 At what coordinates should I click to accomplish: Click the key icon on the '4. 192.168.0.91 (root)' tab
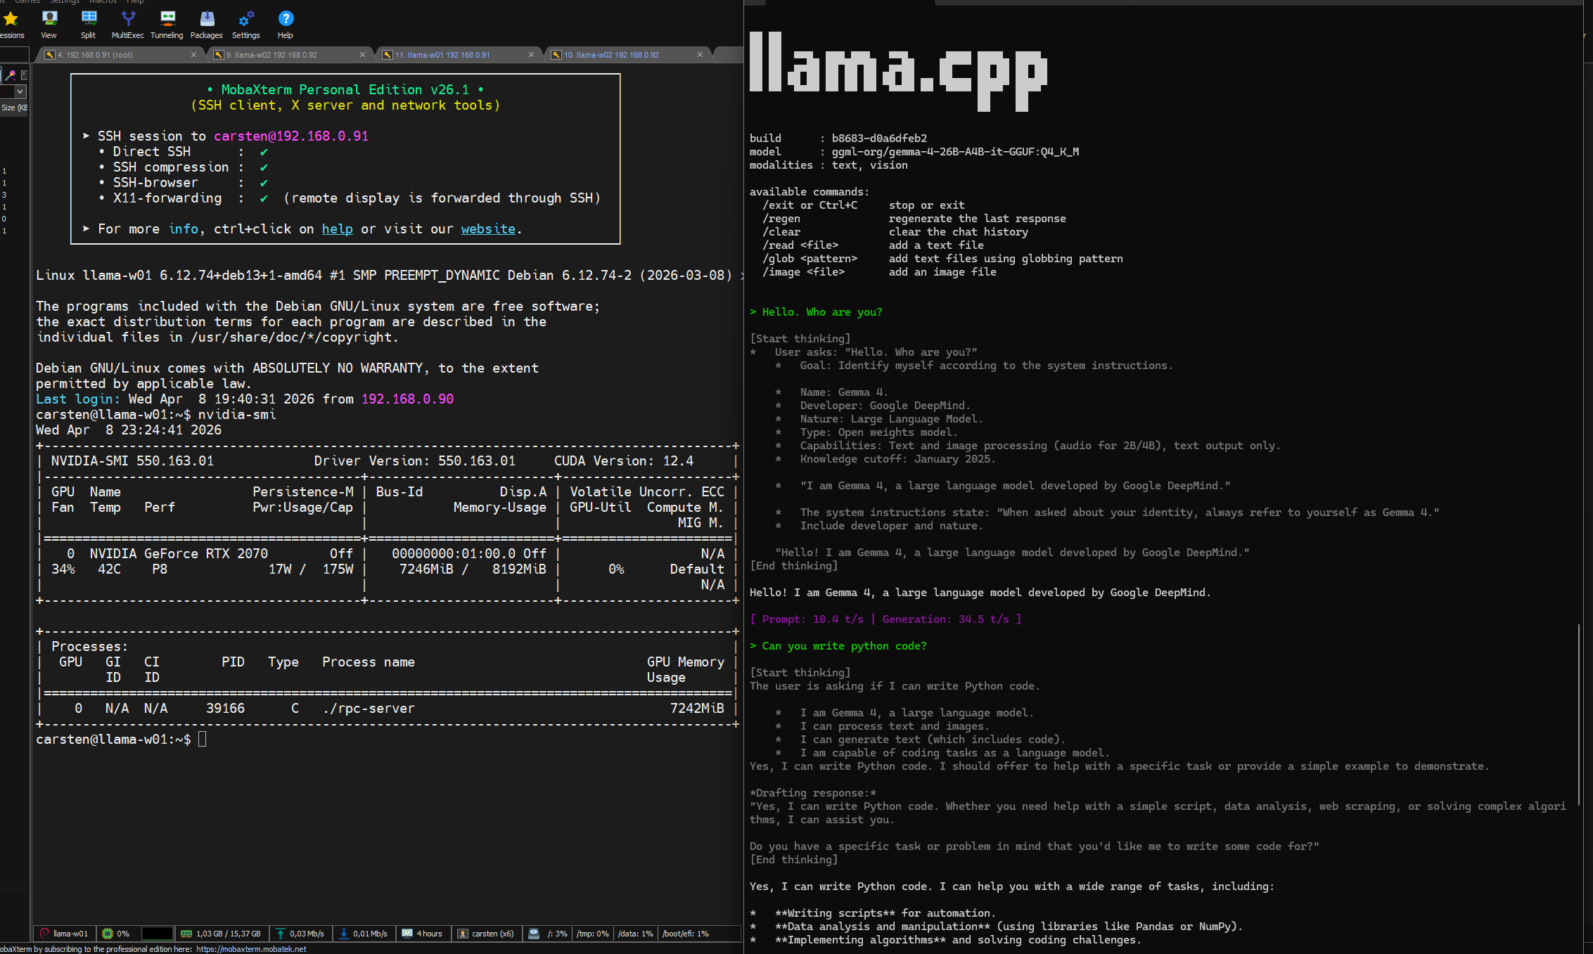coord(50,55)
